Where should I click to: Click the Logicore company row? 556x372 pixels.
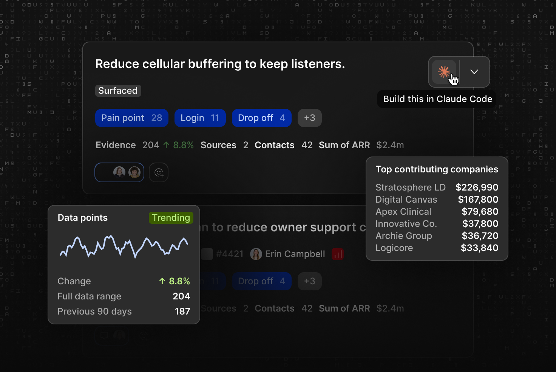(x=437, y=248)
